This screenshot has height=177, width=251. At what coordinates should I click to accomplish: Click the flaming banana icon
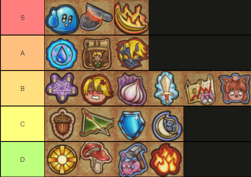[x=131, y=17]
